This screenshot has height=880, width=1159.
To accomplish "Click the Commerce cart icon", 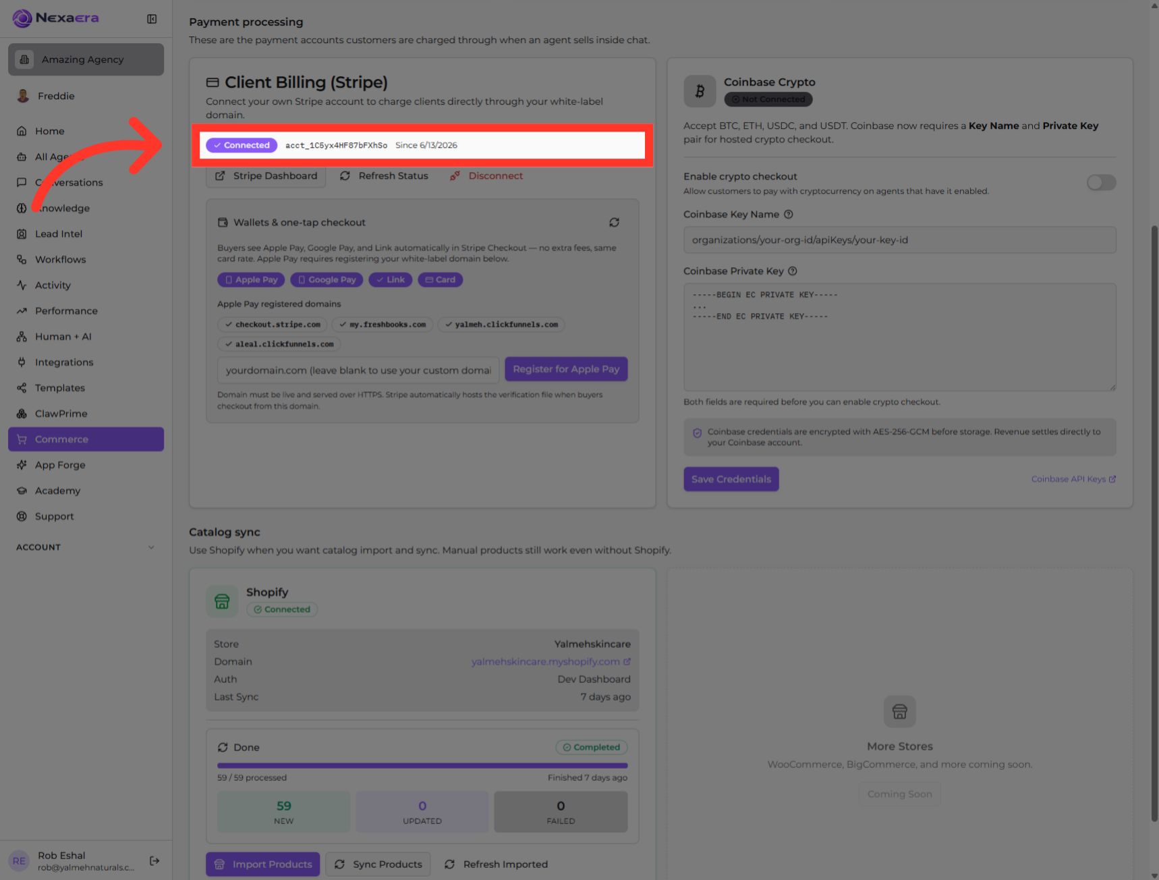I will coord(22,439).
